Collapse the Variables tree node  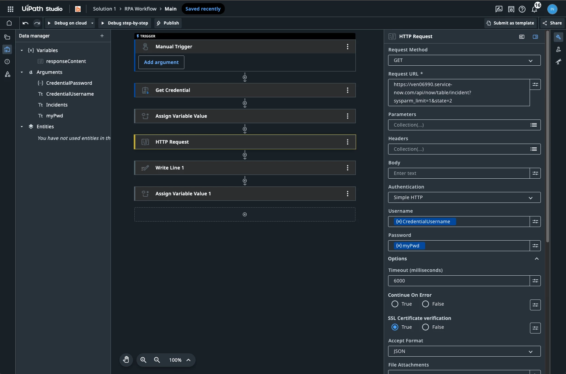point(22,50)
